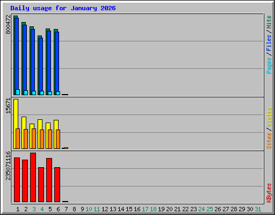This screenshot has width=275, height=215.
Task: Click the 235071116 KBytes axis value
Action: click(x=8, y=166)
